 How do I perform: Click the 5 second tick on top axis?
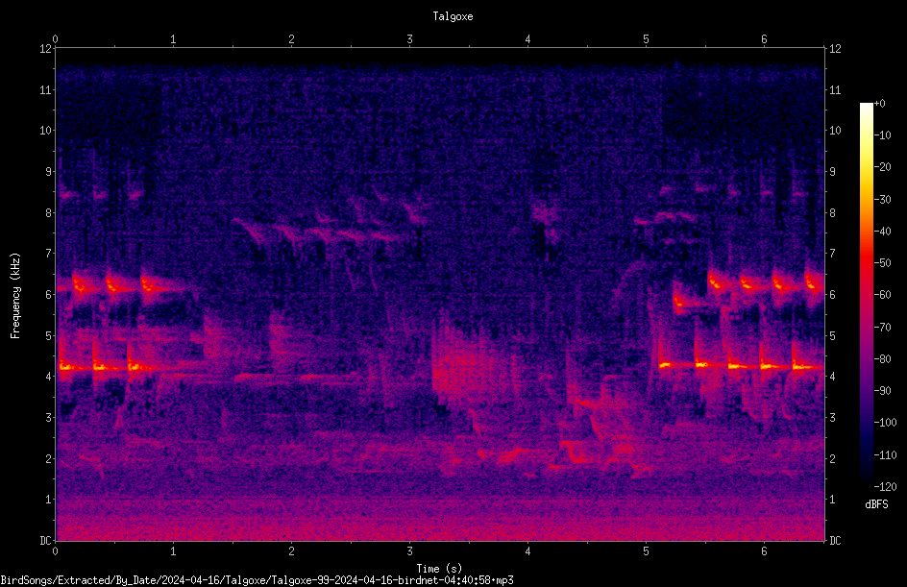[x=646, y=39]
